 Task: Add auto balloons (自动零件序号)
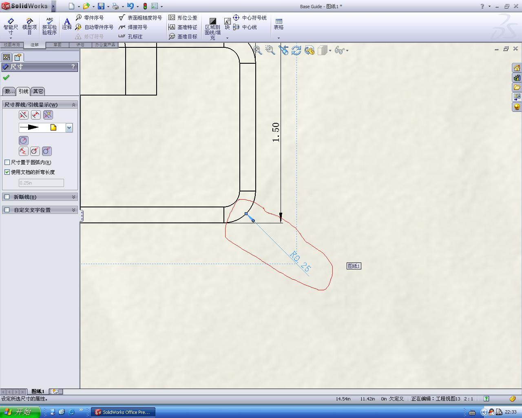(x=94, y=27)
